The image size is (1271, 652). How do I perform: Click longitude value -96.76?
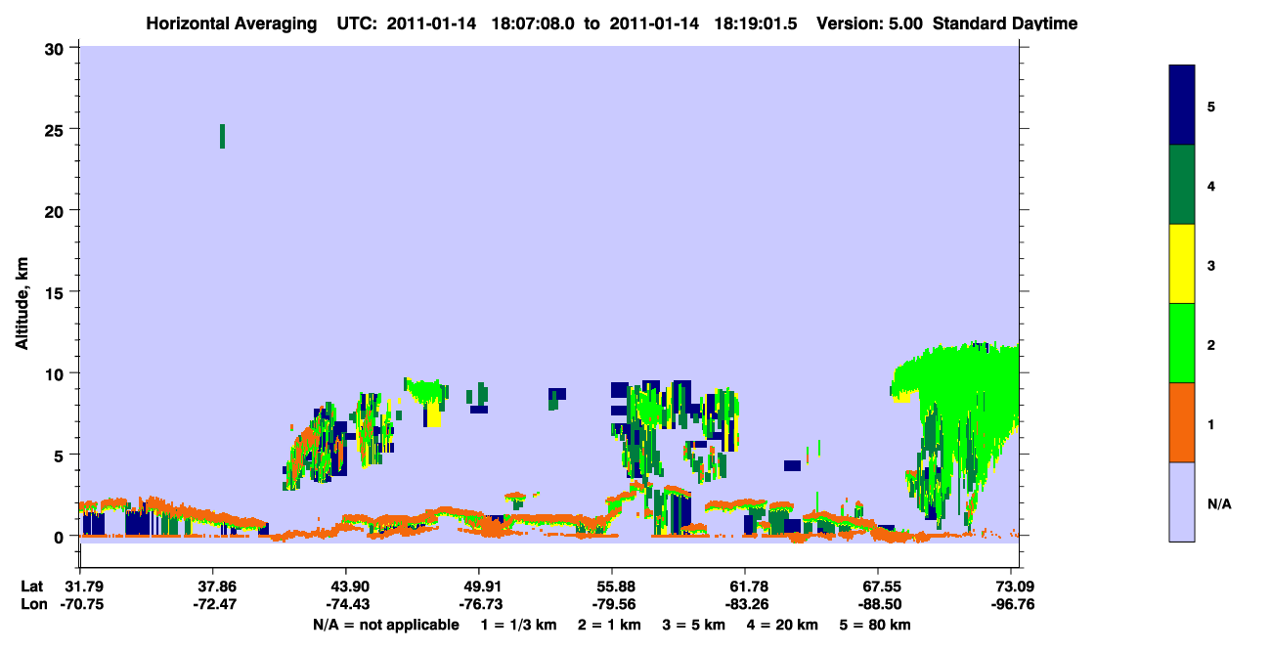coord(1014,604)
